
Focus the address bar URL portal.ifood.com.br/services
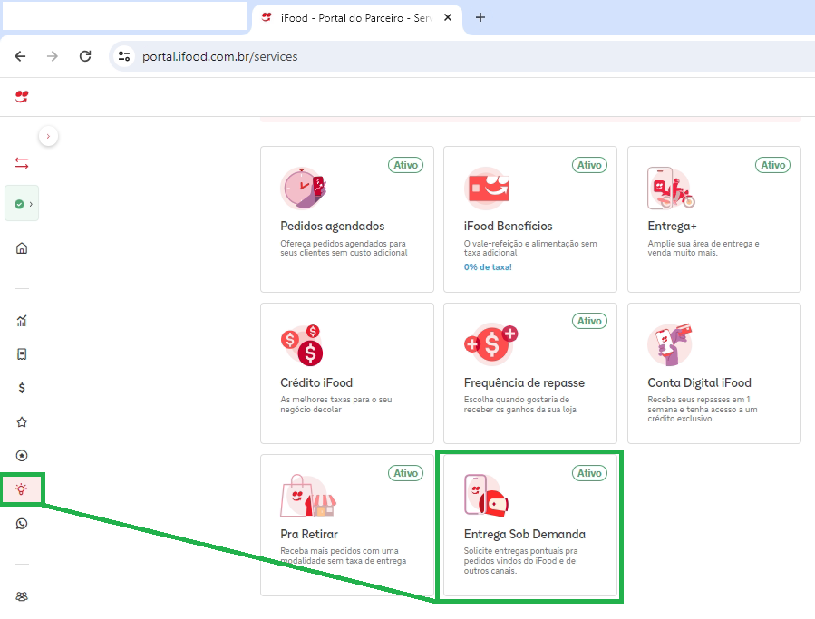click(x=220, y=56)
